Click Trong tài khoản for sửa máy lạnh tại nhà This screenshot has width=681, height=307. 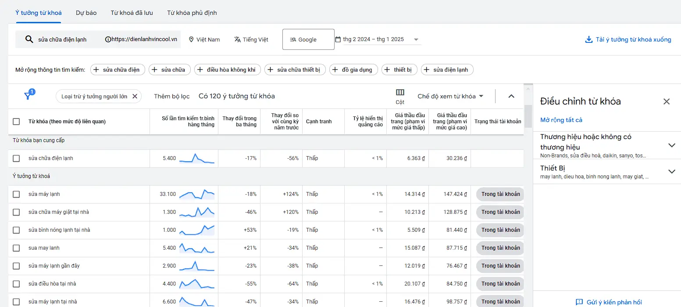coord(500,301)
